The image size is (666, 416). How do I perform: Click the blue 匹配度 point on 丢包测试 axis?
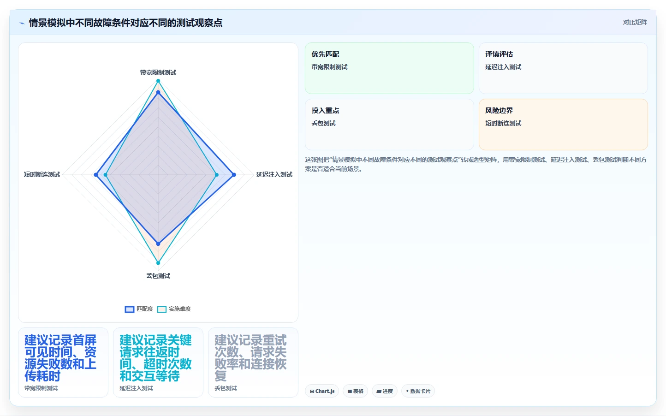tap(158, 244)
